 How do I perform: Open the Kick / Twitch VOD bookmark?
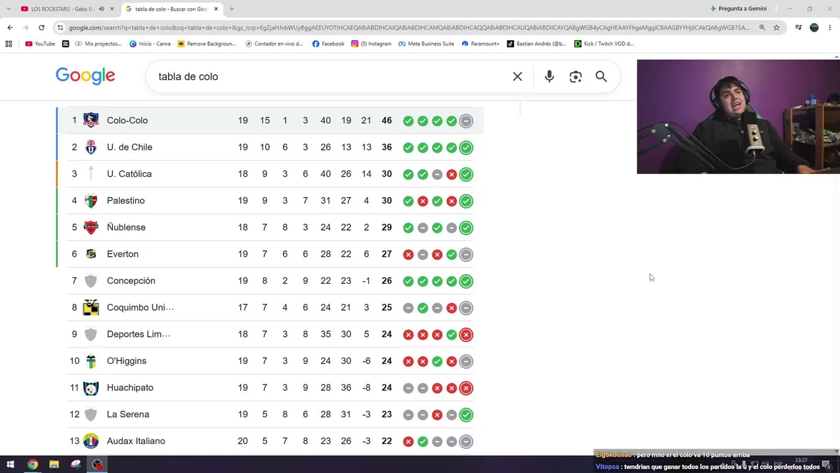pos(604,44)
